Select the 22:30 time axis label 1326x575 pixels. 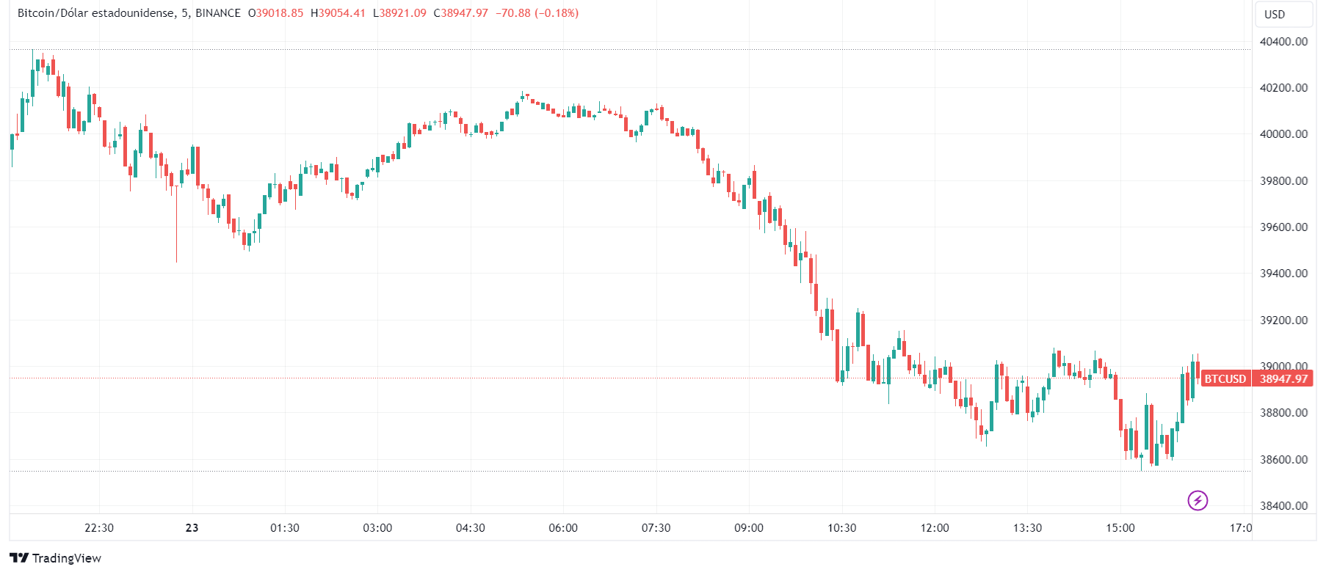(99, 528)
